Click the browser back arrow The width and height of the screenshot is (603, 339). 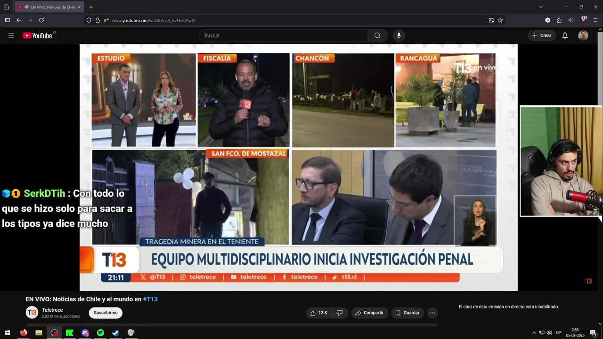[x=19, y=20]
